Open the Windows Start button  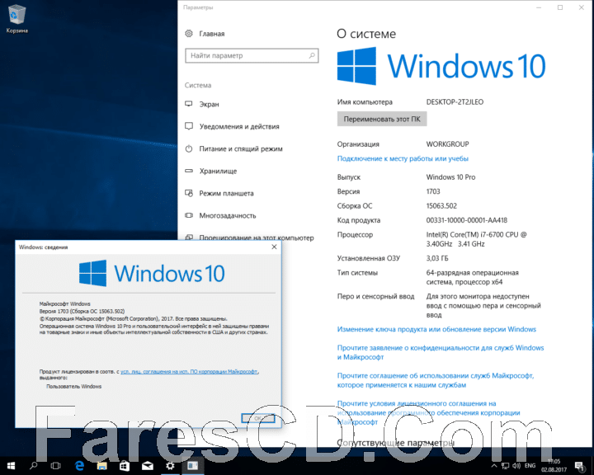[11, 466]
